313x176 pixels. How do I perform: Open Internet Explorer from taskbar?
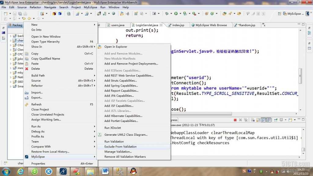20,171
